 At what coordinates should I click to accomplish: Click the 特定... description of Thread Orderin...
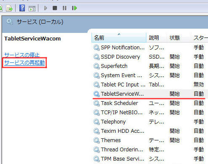[157, 150]
